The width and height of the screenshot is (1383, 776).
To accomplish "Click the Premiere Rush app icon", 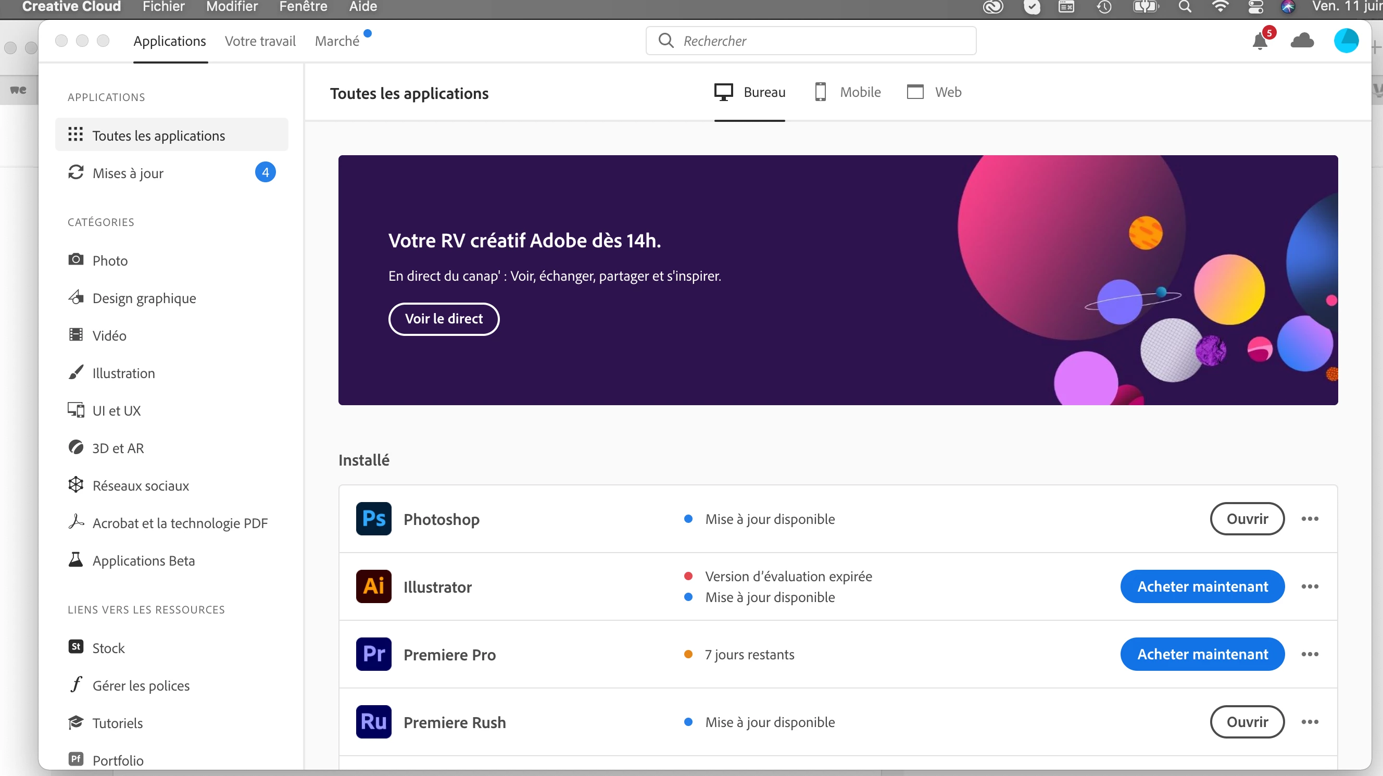I will point(373,722).
